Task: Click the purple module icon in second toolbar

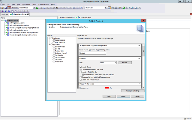Action: pyautogui.click(x=3, y=11)
